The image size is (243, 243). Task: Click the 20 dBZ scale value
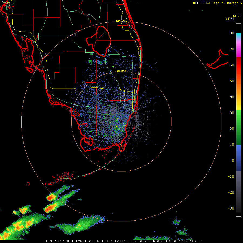pyautogui.click(x=232, y=129)
